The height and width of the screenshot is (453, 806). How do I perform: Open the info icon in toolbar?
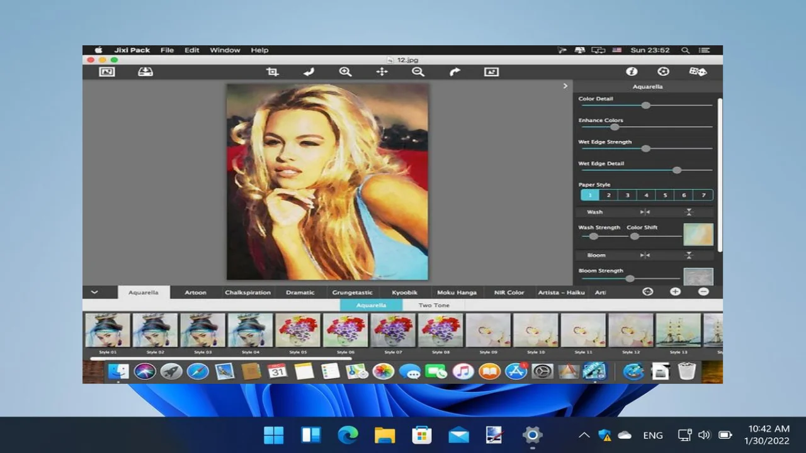click(632, 72)
